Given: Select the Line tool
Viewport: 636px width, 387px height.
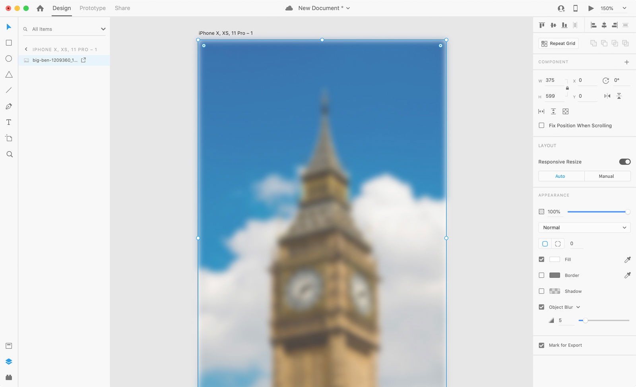Looking at the screenshot, I should (9, 91).
